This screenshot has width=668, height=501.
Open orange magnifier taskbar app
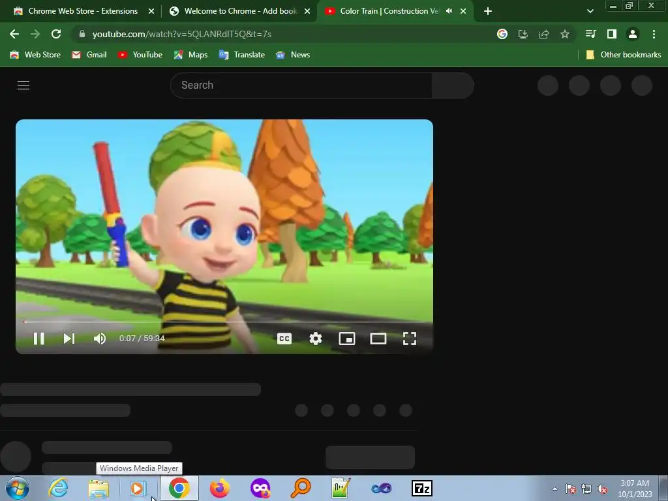point(300,488)
